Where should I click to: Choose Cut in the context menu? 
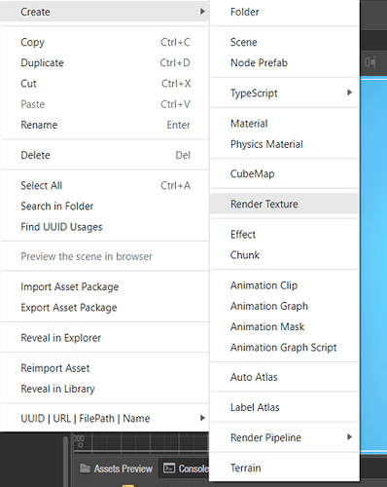[104, 84]
